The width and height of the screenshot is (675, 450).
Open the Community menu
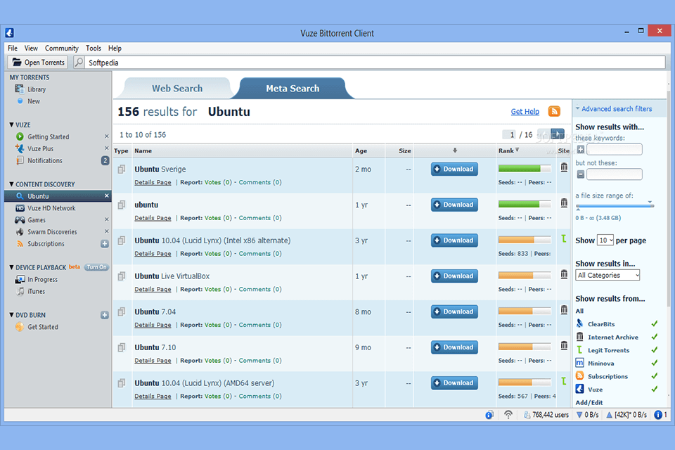pos(62,49)
